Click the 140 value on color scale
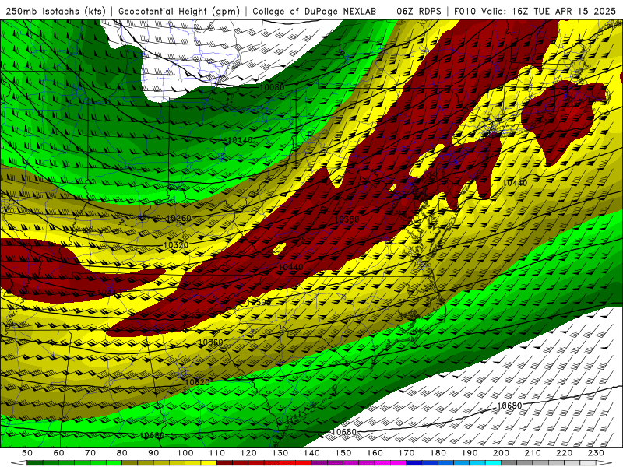 coord(311,453)
